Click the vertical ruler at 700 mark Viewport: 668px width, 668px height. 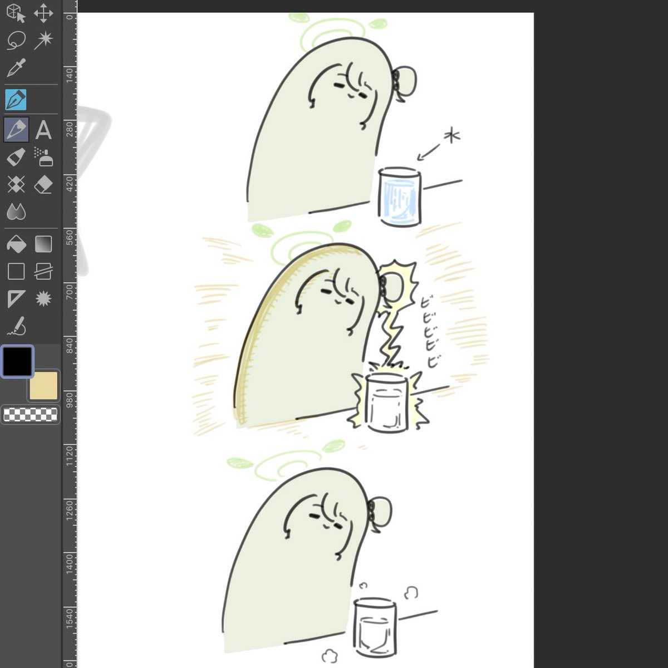point(70,290)
